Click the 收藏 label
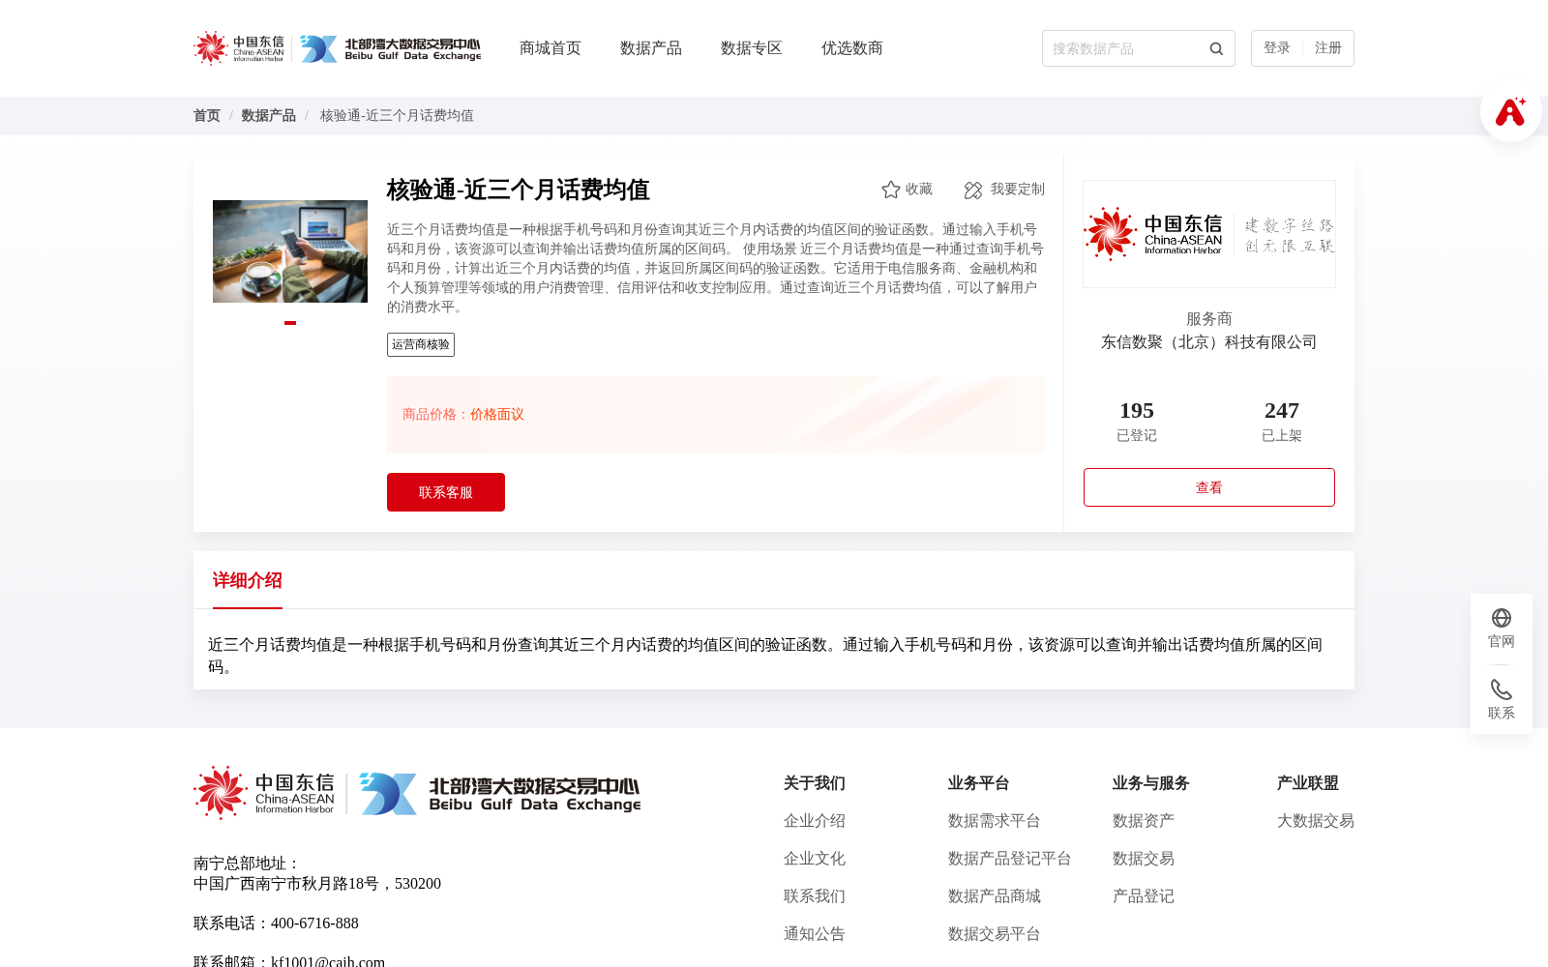This screenshot has width=1548, height=967. click(919, 190)
